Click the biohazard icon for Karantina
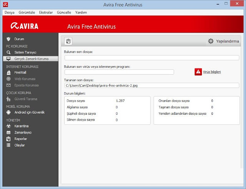The image size is (246, 189). point(8,126)
